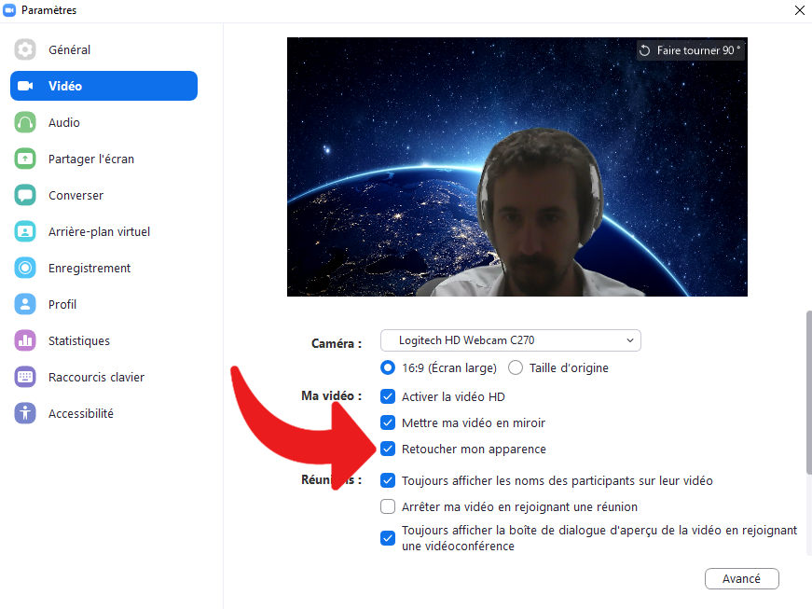Click the Ma vidéo : label
The height and width of the screenshot is (609, 812).
[x=332, y=395]
